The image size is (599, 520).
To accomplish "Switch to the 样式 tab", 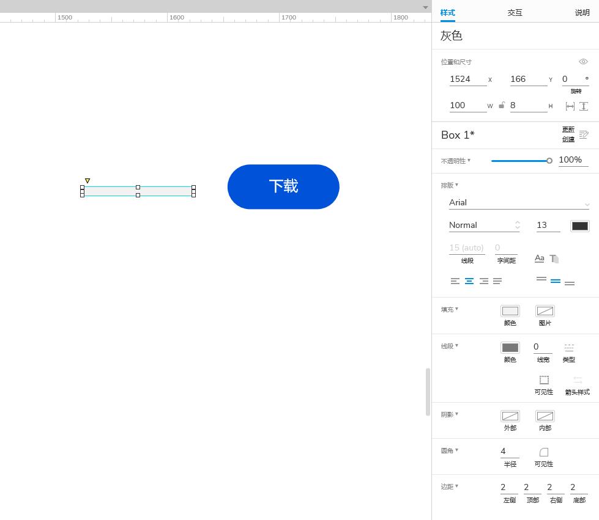I will point(447,13).
